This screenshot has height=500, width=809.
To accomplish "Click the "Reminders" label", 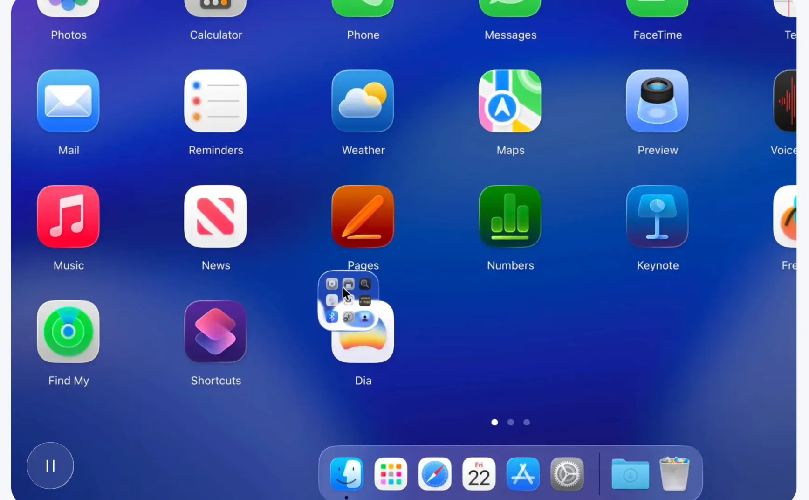I will 216,150.
